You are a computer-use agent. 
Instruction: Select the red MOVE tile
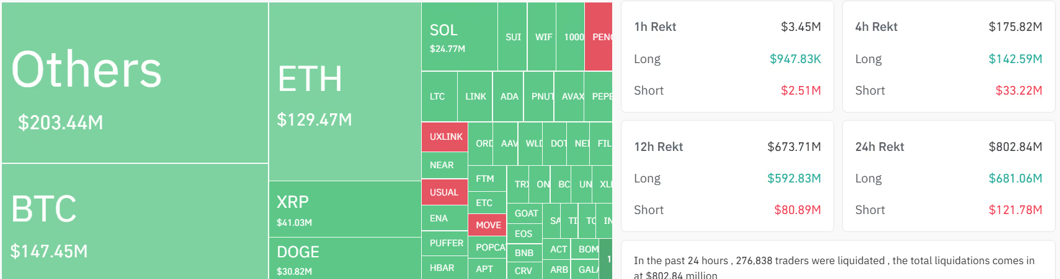pos(488,225)
